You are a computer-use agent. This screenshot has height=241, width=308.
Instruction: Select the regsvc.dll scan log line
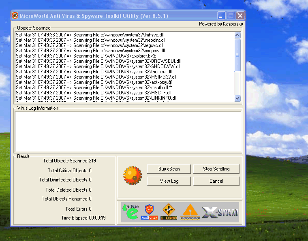pyautogui.click(x=90, y=45)
